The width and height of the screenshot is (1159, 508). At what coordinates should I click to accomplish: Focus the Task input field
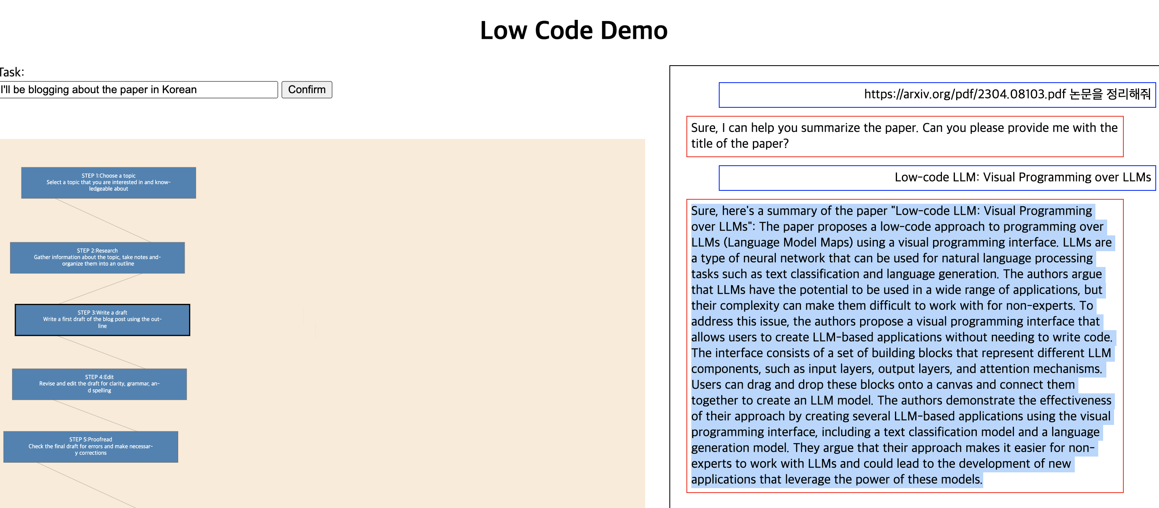coord(138,90)
